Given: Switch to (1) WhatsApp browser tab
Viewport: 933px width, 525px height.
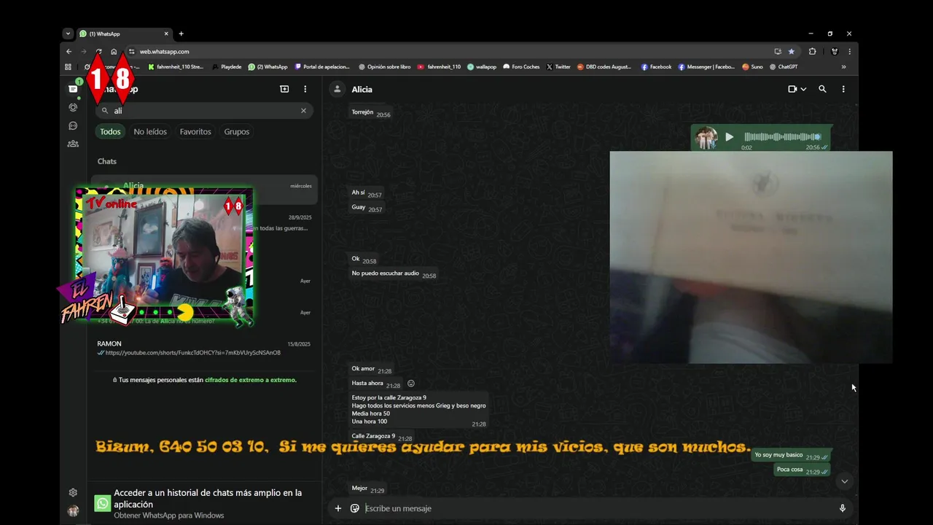Looking at the screenshot, I should (x=124, y=34).
